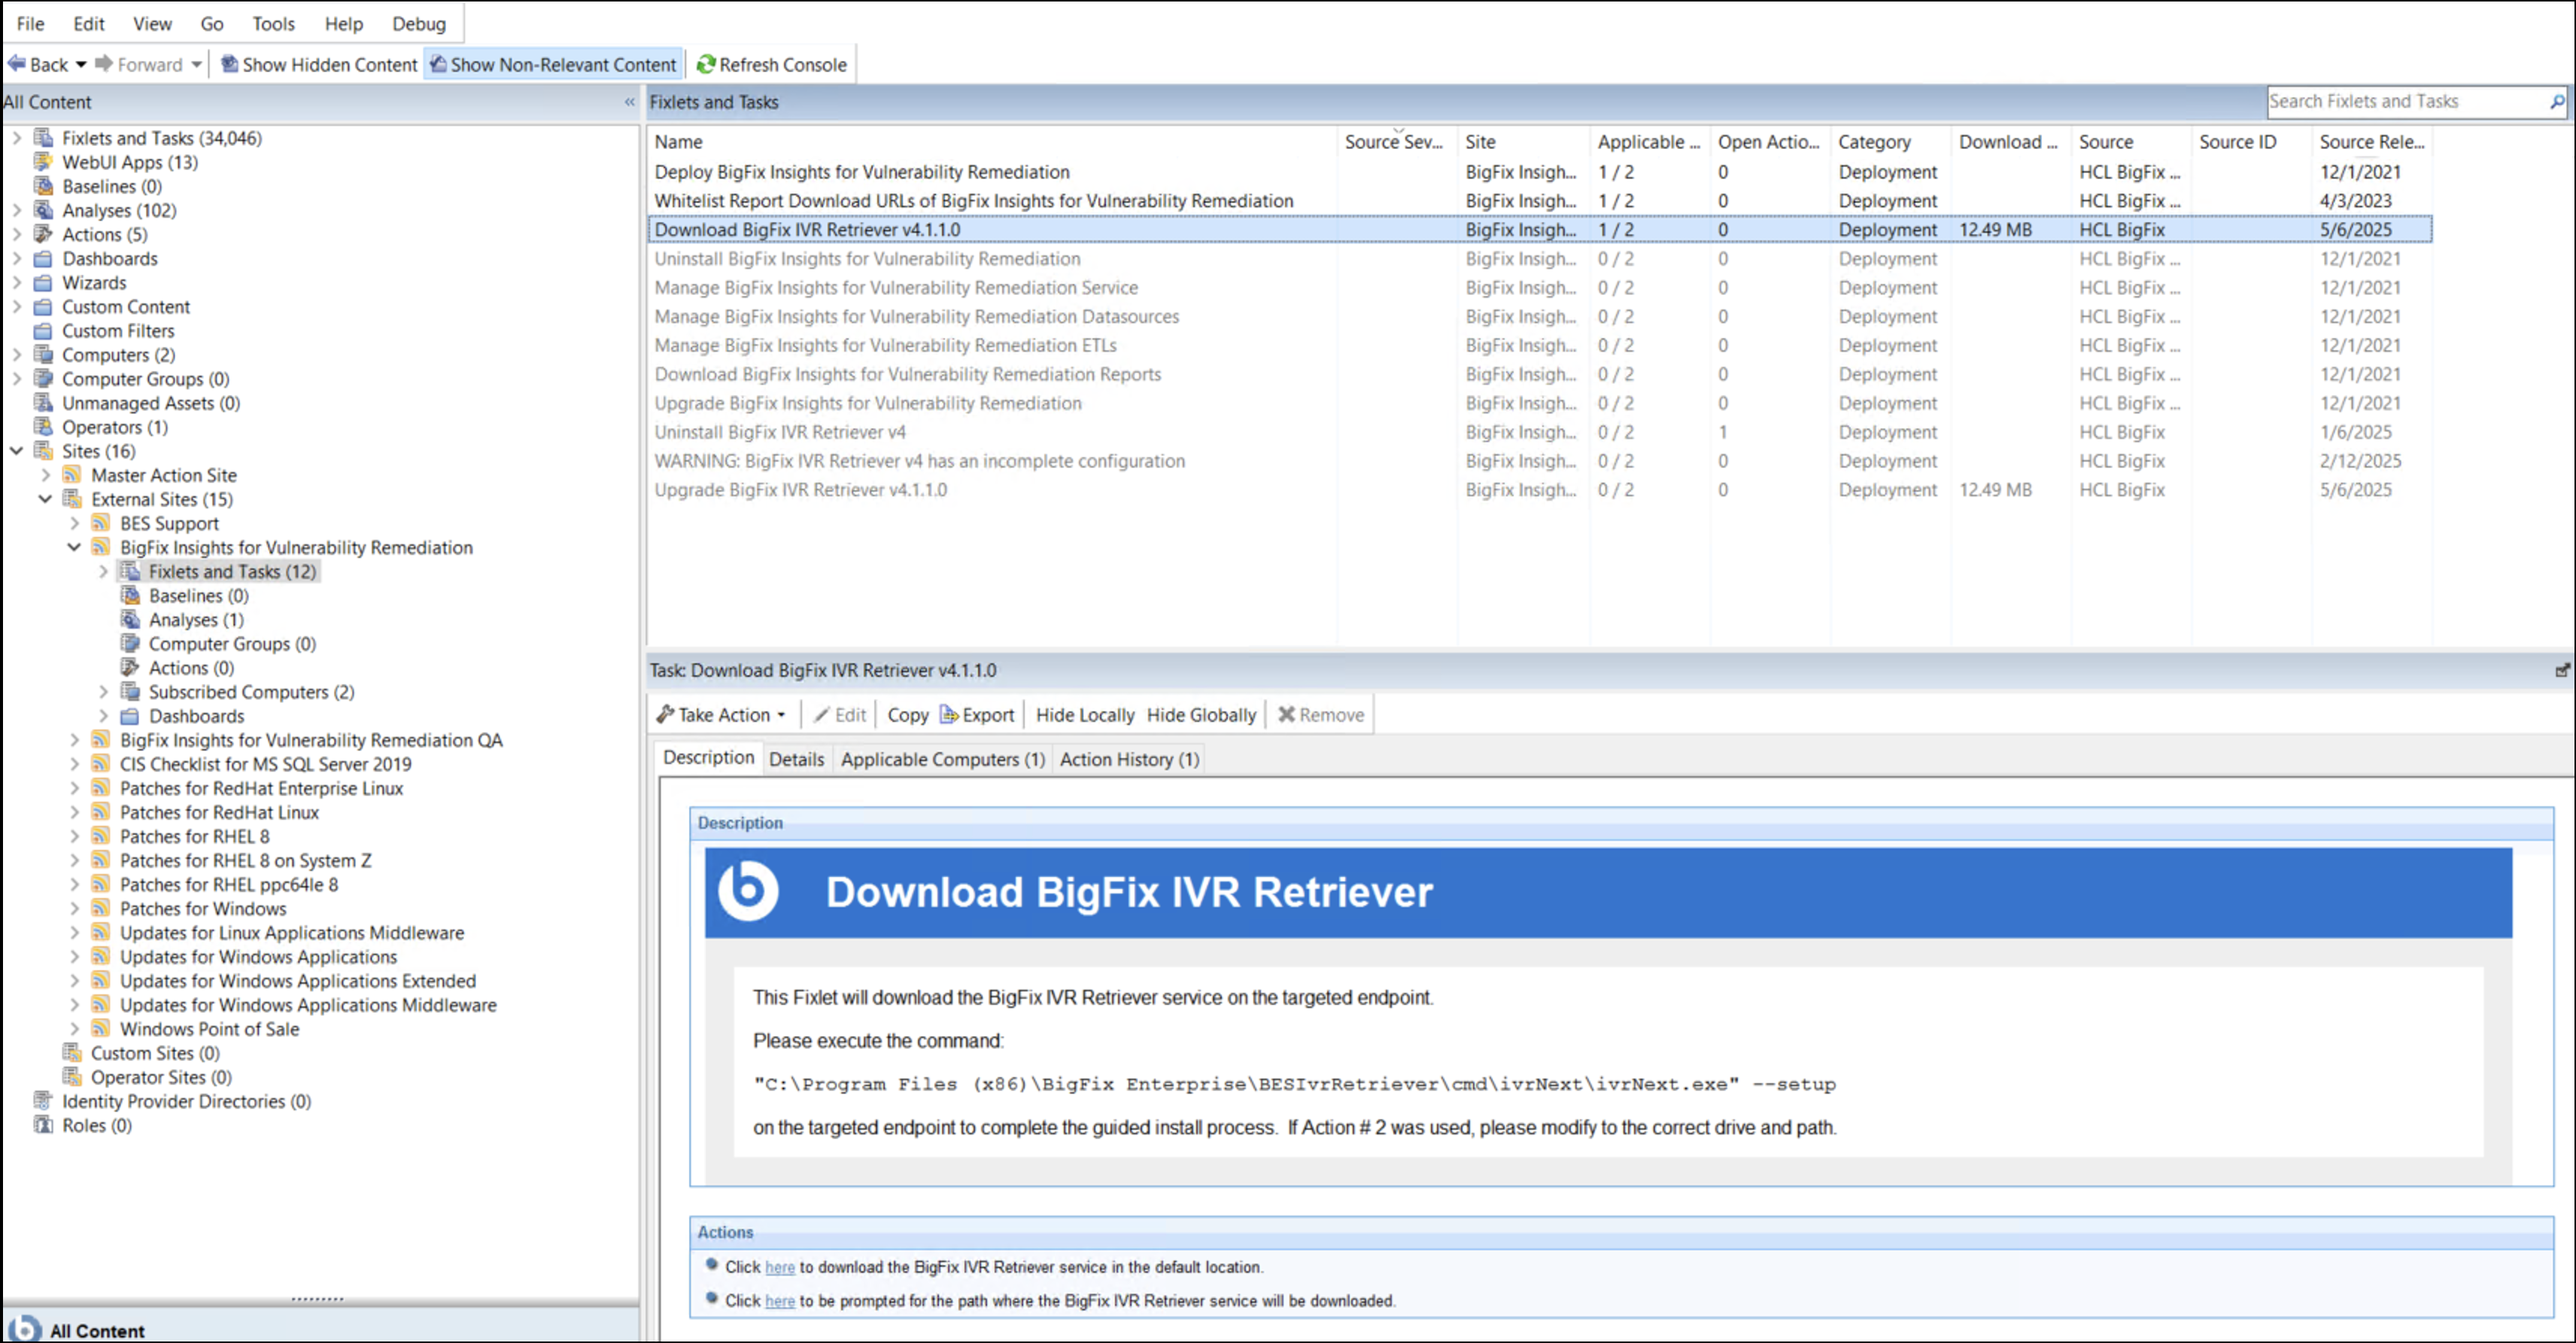2576x1343 pixels.
Task: Expand the BES Support site node
Action: click(74, 523)
